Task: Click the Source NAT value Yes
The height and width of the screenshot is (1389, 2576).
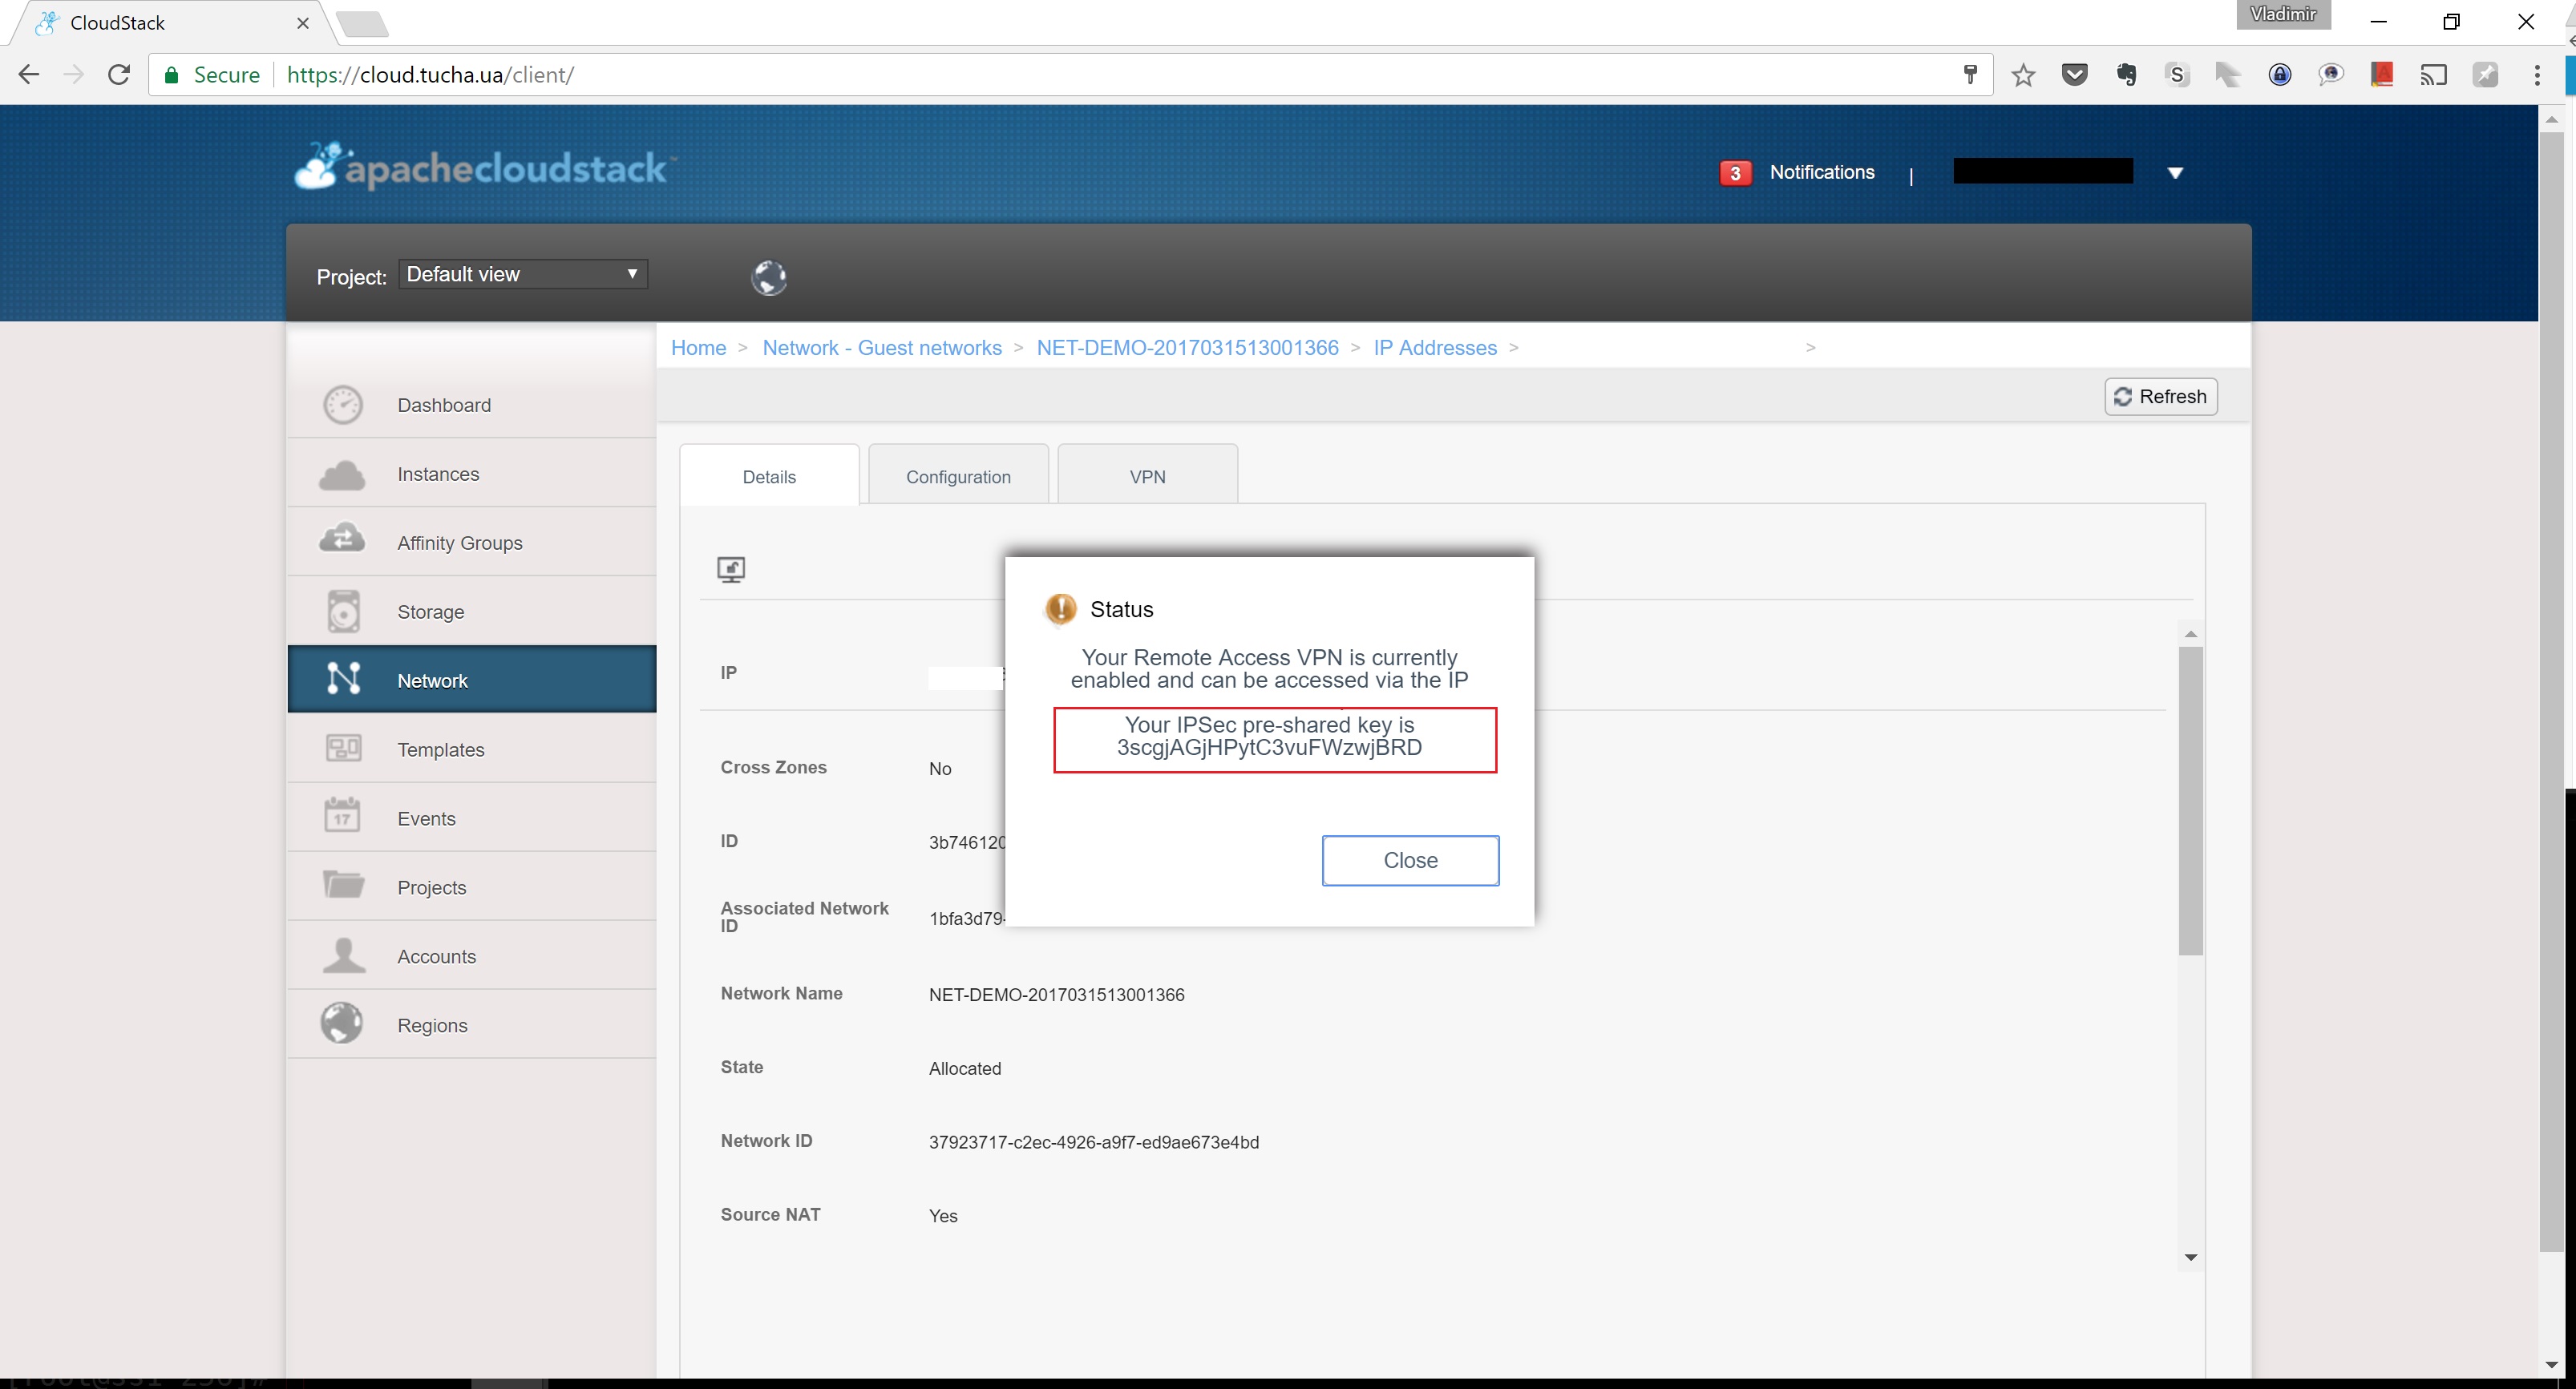Action: tap(942, 1215)
